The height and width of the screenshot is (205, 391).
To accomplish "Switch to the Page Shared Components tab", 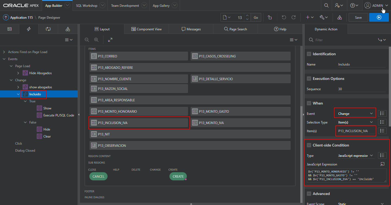I will (x=68, y=29).
